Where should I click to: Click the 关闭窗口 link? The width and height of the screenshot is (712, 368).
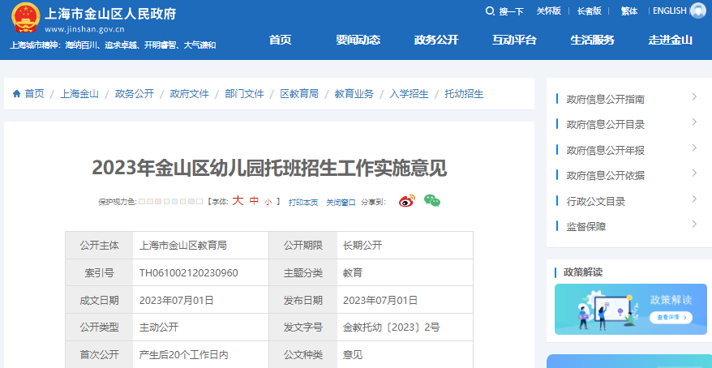click(x=341, y=202)
